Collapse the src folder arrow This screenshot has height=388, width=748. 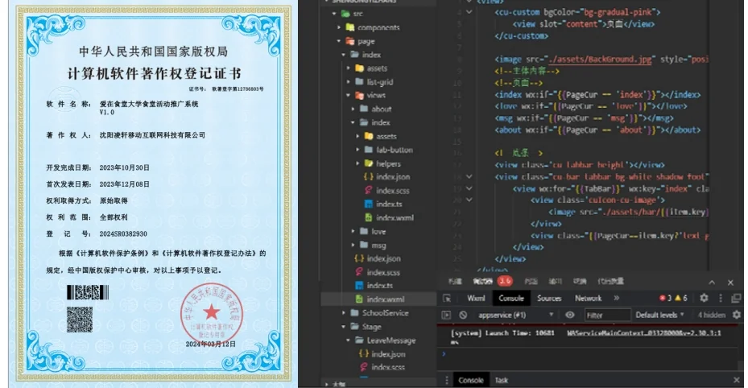pos(334,14)
